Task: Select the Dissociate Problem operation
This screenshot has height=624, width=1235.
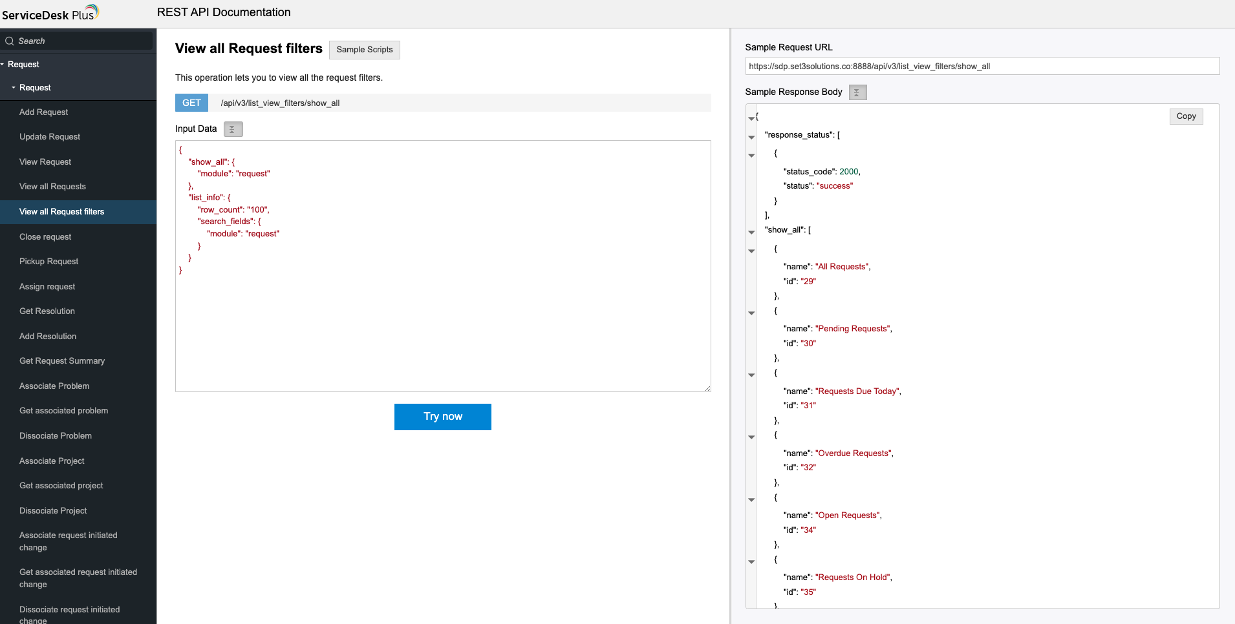Action: (56, 435)
